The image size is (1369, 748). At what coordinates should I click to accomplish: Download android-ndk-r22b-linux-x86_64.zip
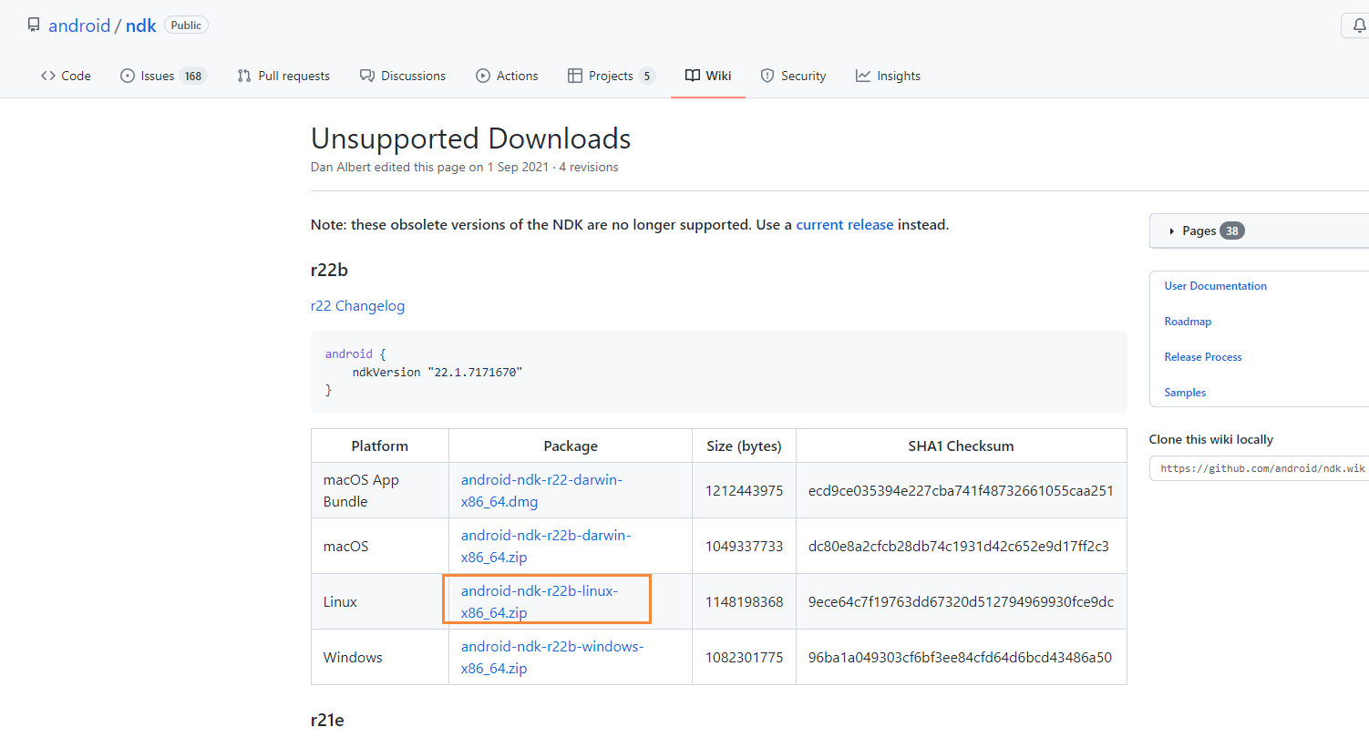coord(539,601)
